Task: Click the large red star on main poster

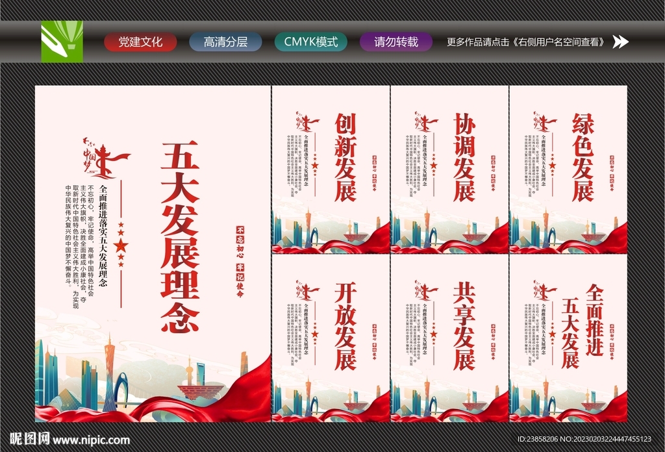Action: (x=121, y=245)
